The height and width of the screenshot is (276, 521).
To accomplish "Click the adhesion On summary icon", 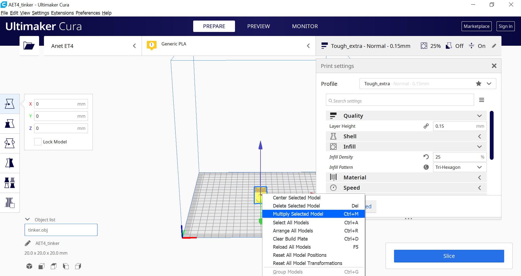I will pyautogui.click(x=472, y=46).
